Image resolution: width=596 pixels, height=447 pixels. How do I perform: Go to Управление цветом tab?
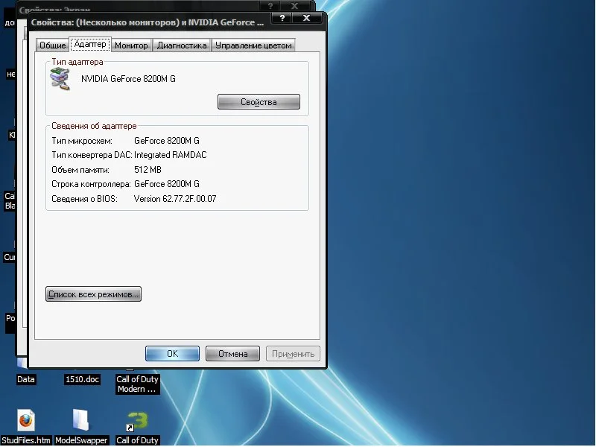click(253, 45)
